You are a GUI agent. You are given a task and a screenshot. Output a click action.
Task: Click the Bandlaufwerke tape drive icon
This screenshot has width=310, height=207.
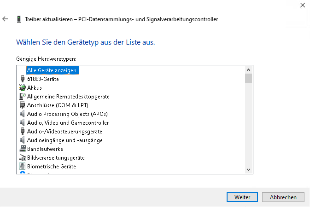tap(23, 149)
